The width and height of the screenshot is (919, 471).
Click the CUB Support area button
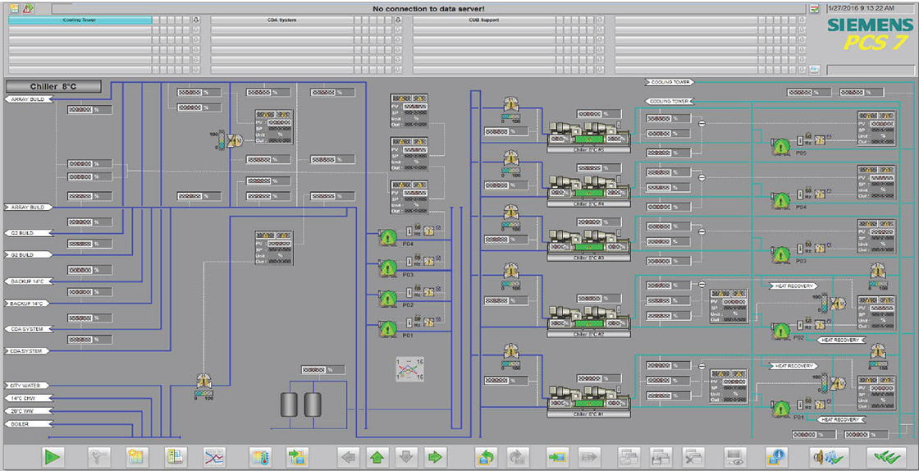(483, 20)
